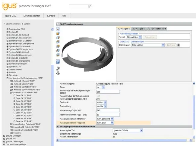The width and height of the screenshot is (196, 146).
Task: Collapse the System E4.1 E-Ketten "RBR" node
Action: click(11, 92)
